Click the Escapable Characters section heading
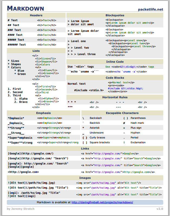 click(122, 113)
